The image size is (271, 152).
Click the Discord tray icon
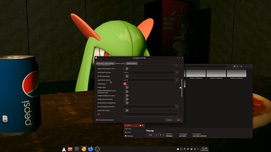coord(178,149)
